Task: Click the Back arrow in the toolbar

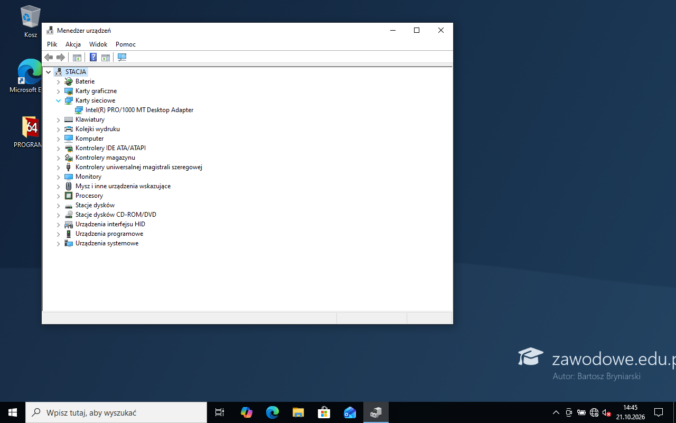Action: pos(49,57)
